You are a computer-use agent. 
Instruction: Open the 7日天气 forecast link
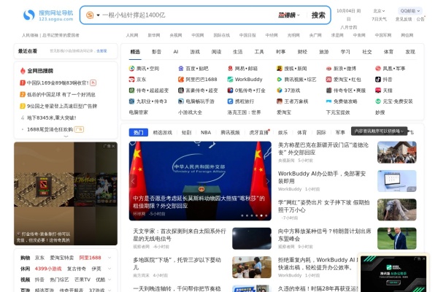(x=379, y=19)
